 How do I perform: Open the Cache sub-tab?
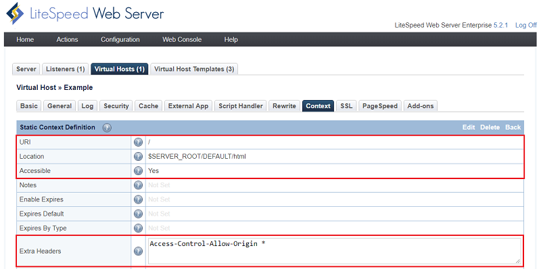(x=148, y=106)
